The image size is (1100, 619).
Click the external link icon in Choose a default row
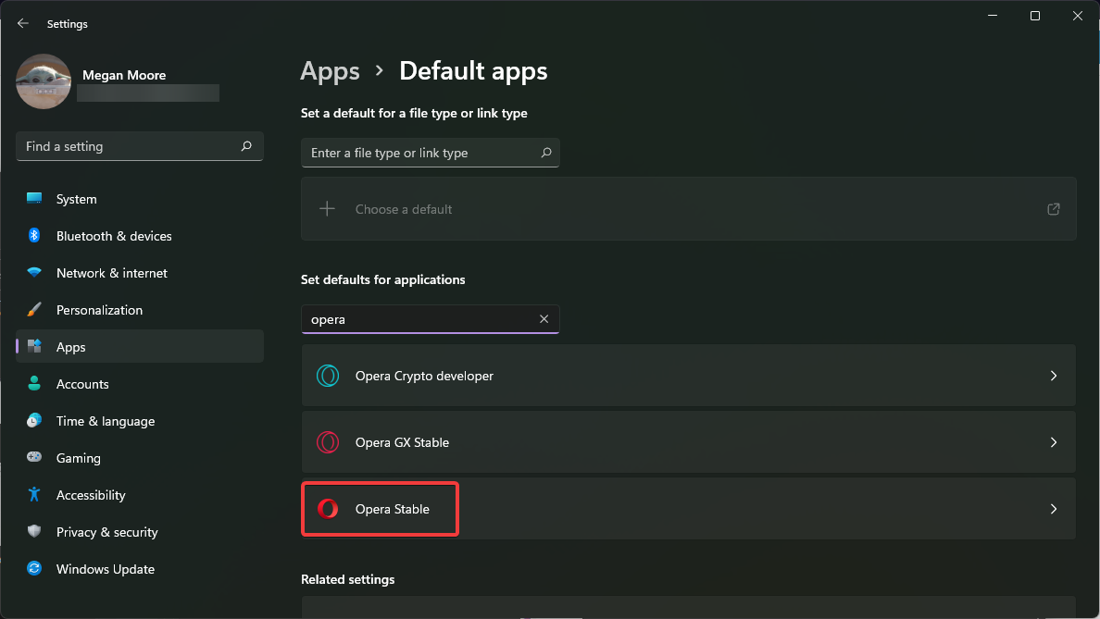(x=1053, y=209)
